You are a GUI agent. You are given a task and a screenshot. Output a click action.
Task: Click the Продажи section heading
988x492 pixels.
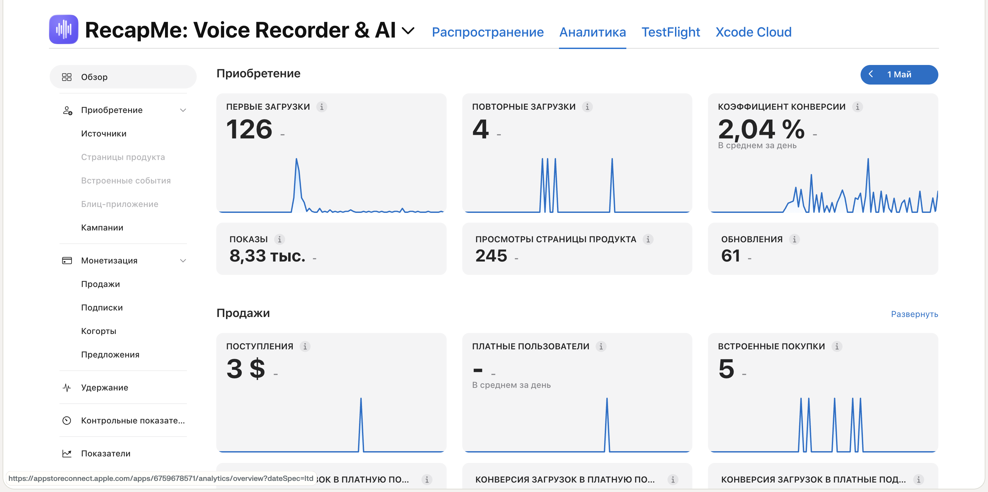[x=243, y=313]
